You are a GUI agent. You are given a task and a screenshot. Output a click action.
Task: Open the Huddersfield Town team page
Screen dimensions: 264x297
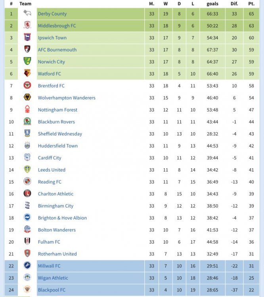click(58, 146)
